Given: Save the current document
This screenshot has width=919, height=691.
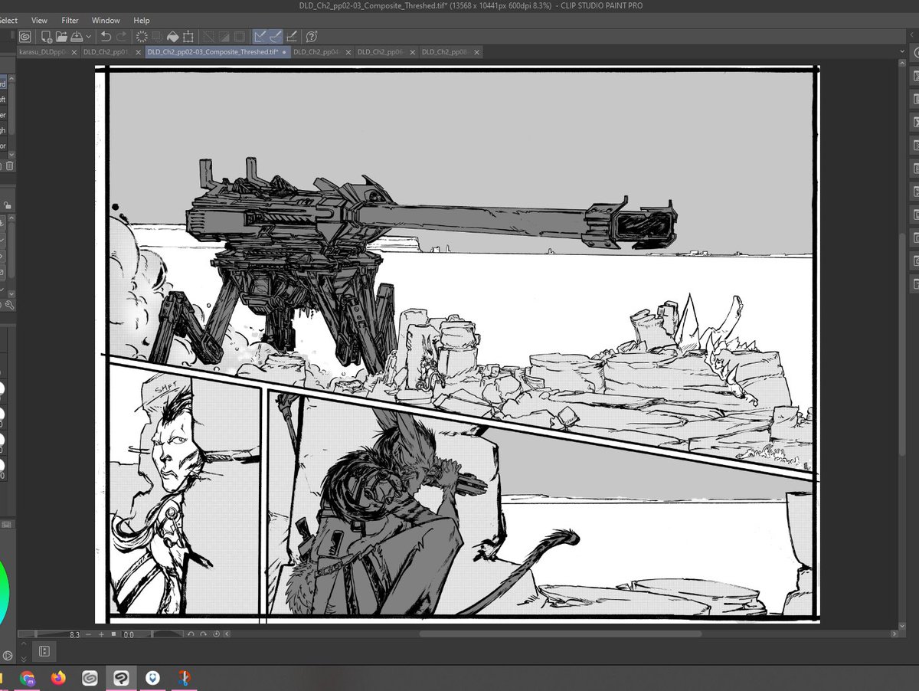Looking at the screenshot, I should point(77,36).
